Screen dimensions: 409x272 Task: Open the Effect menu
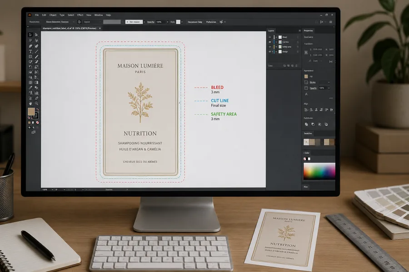[80, 15]
